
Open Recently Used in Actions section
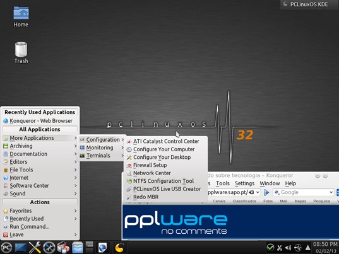(40, 219)
